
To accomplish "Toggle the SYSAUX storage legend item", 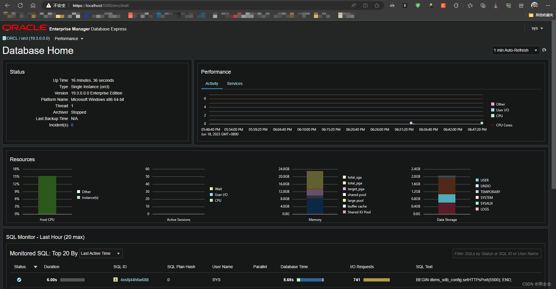I will (x=484, y=203).
